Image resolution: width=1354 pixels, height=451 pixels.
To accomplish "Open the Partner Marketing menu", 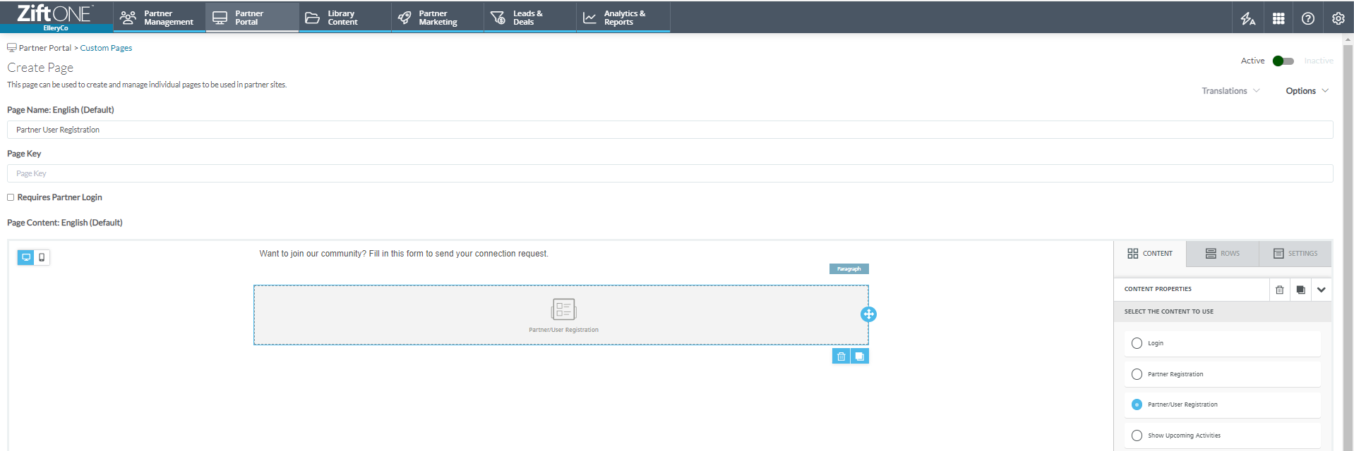I will point(437,18).
